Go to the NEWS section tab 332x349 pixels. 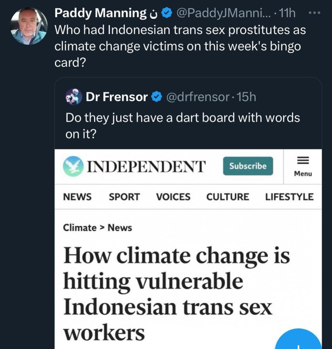pyautogui.click(x=77, y=197)
